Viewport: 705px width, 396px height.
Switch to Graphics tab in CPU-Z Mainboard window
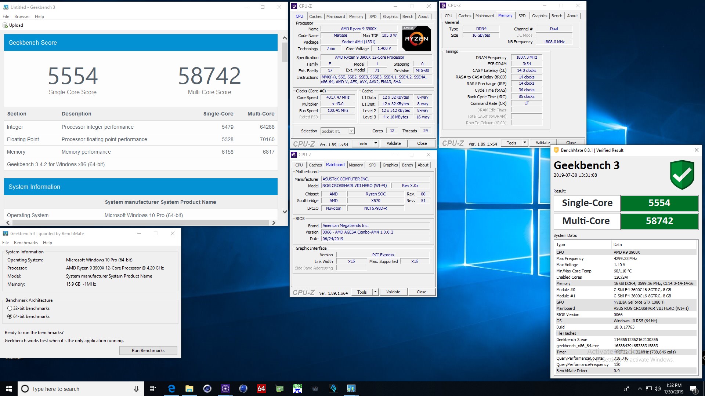pos(390,165)
